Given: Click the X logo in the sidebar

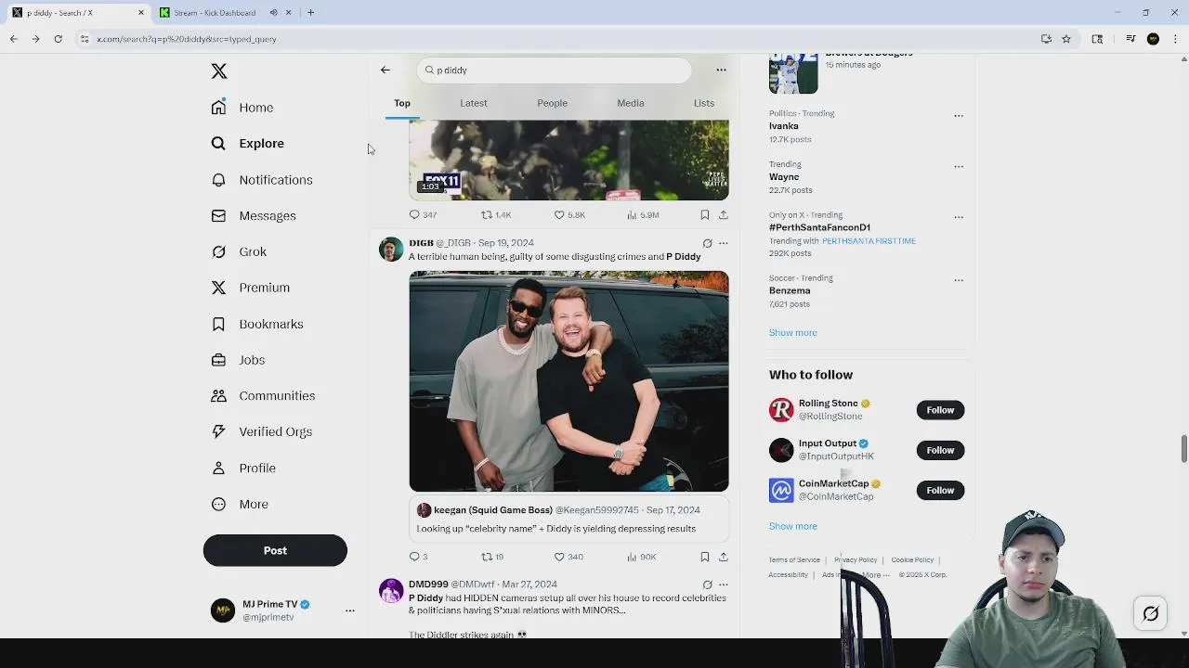Looking at the screenshot, I should 218,71.
